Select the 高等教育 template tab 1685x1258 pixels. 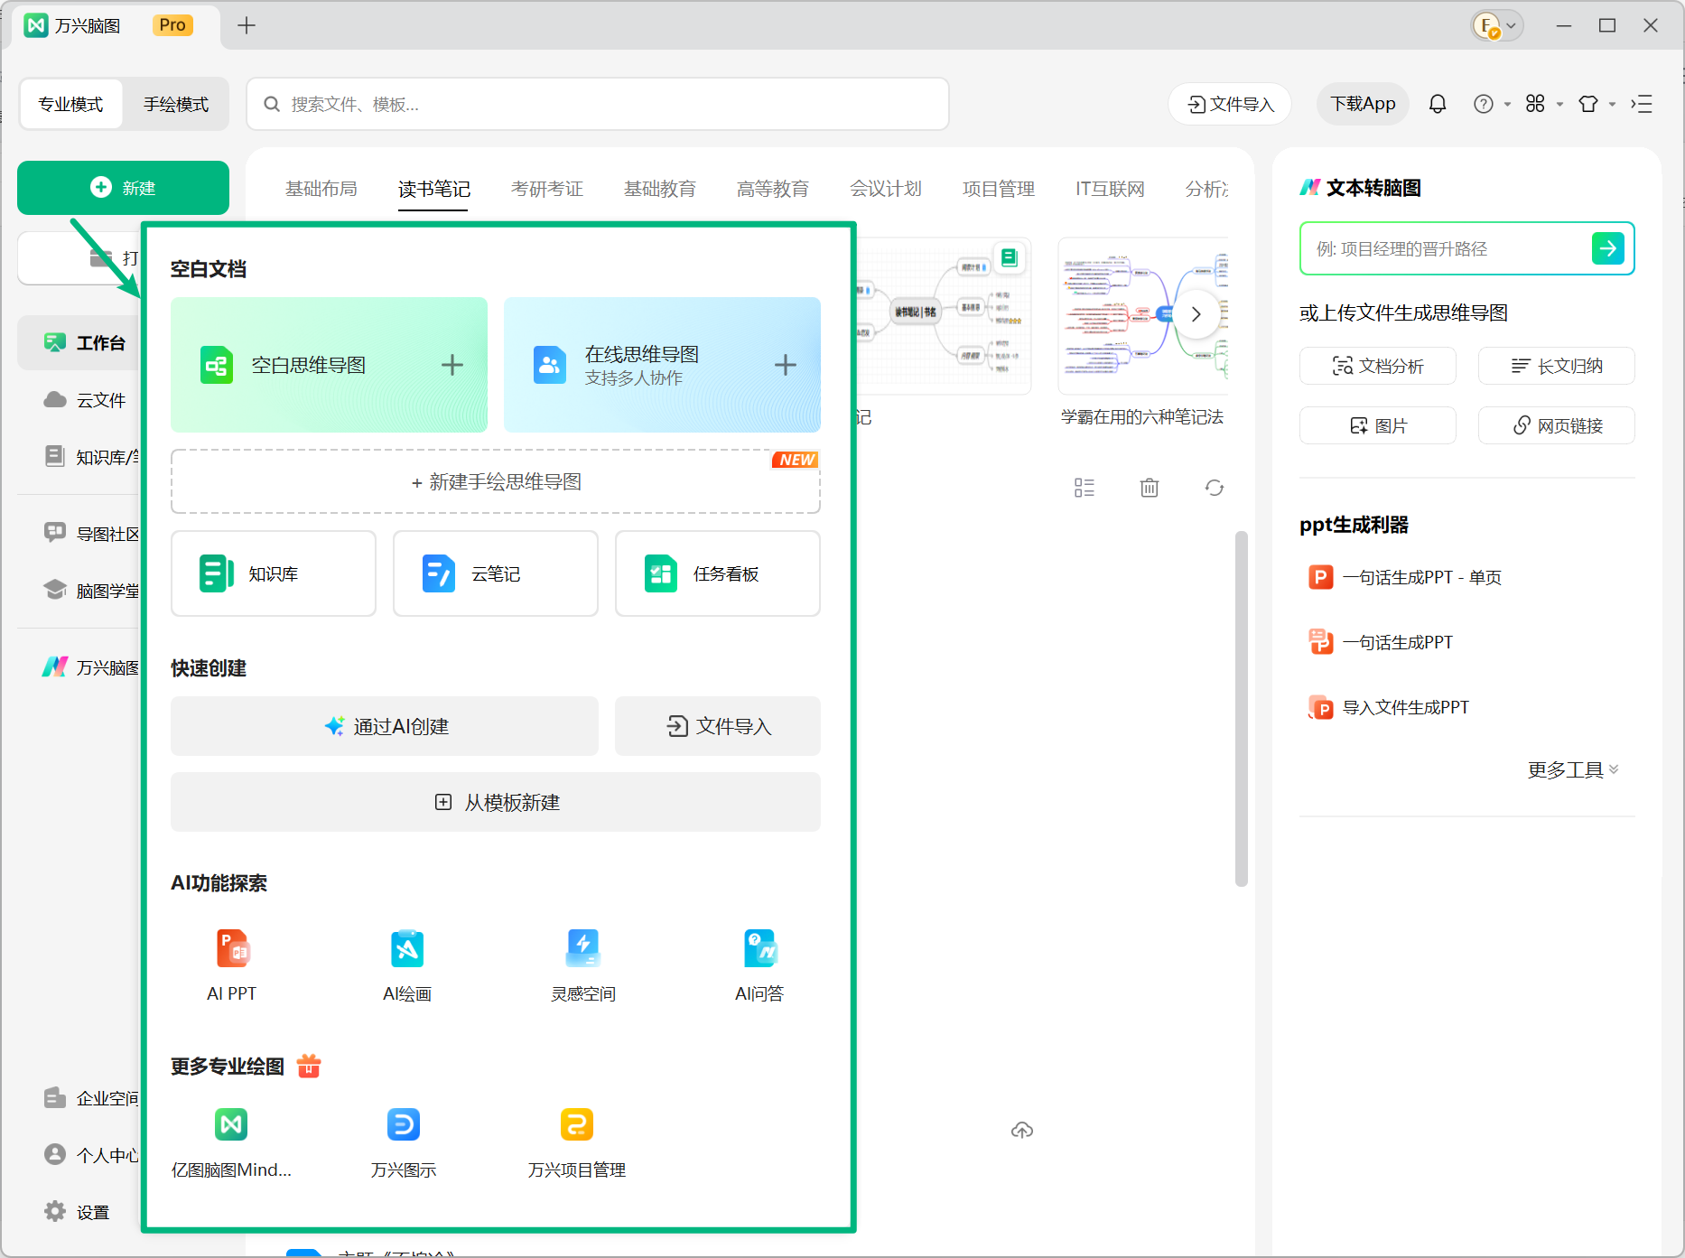point(773,189)
